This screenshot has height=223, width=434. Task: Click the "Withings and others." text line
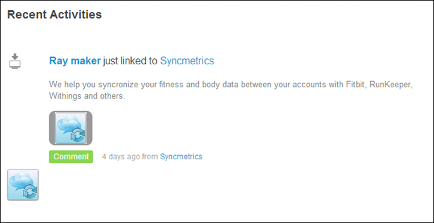pyautogui.click(x=87, y=96)
